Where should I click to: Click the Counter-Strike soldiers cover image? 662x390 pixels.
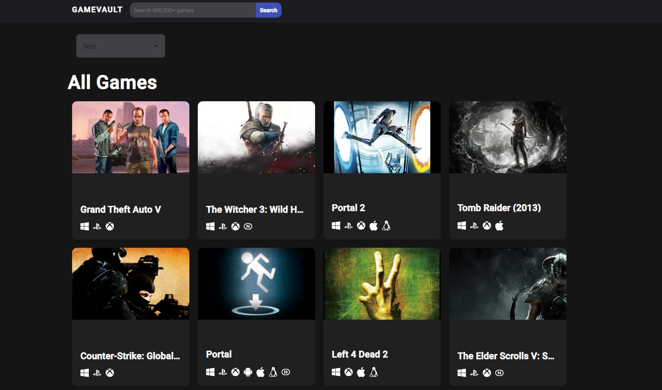click(x=131, y=284)
